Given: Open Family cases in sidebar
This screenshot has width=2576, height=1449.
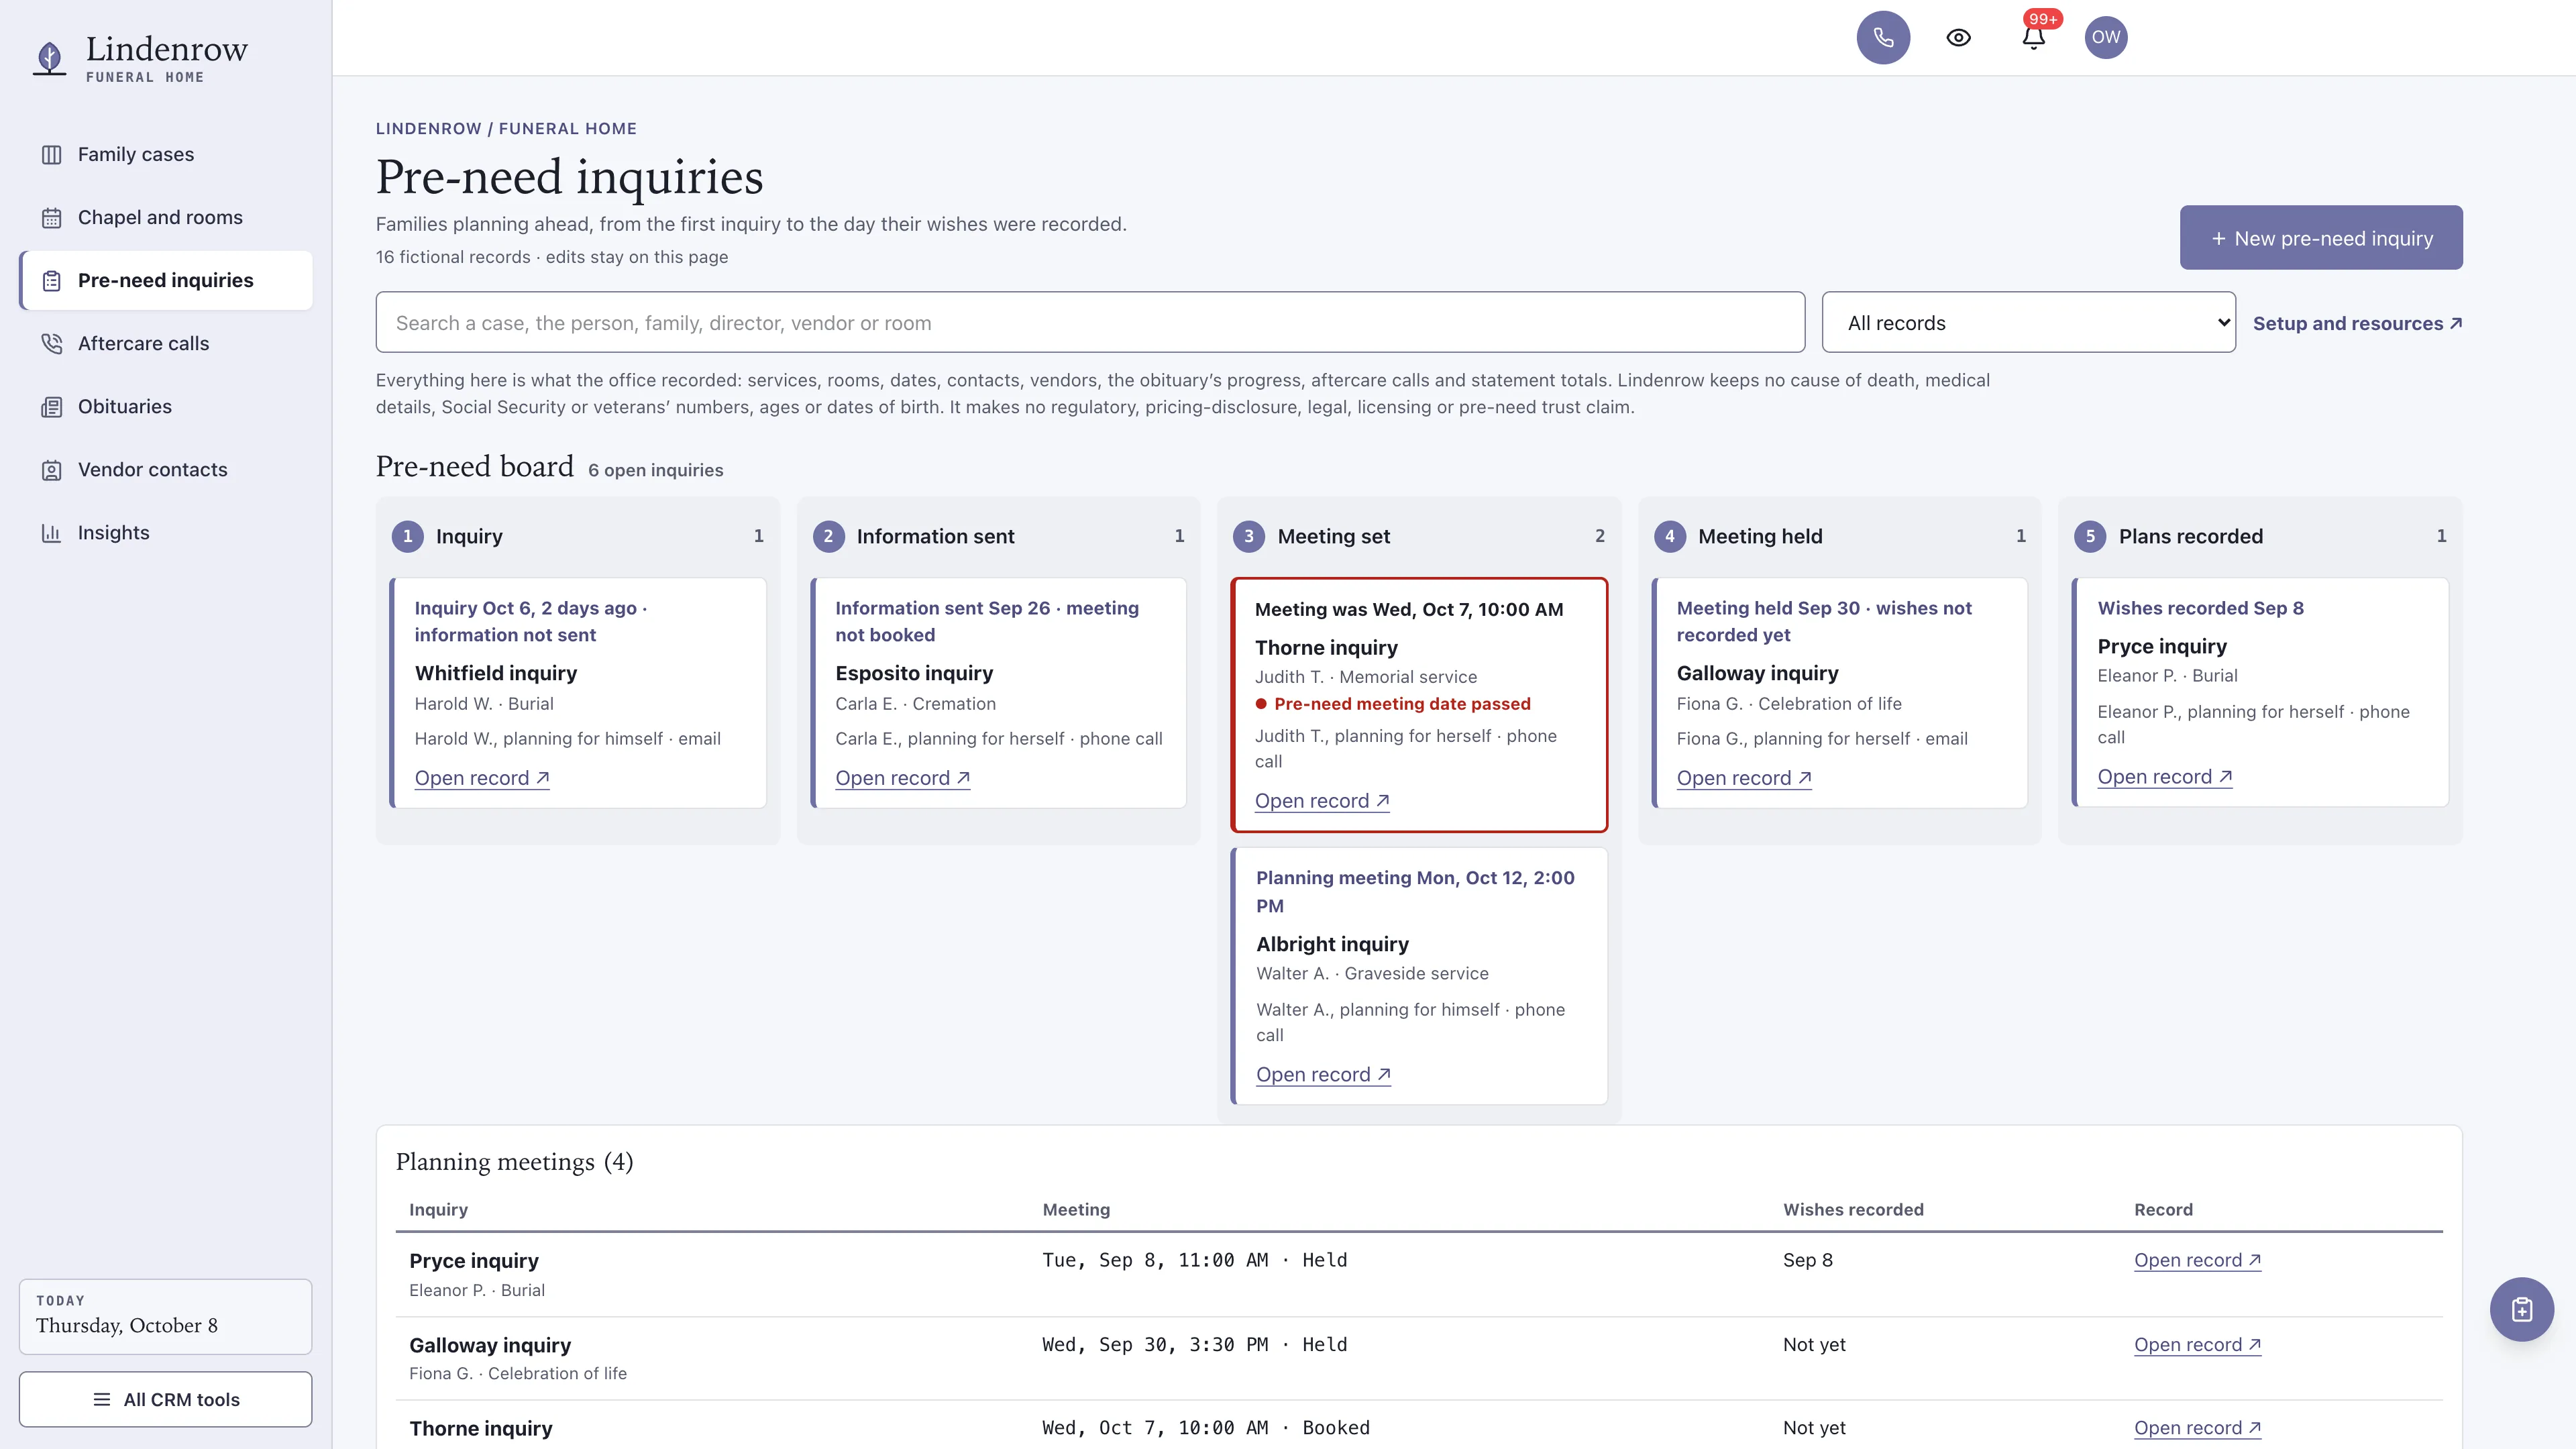Looking at the screenshot, I should 166,154.
